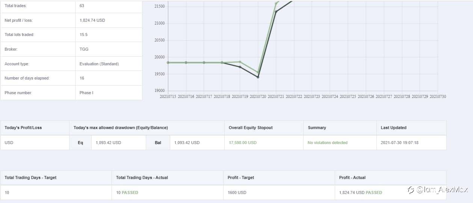Click the trading days target value 10
Screen dimensions: 473x203
click(7, 192)
